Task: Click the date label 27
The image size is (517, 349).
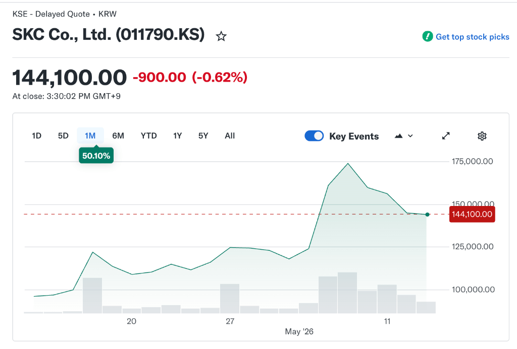Action: tap(230, 321)
